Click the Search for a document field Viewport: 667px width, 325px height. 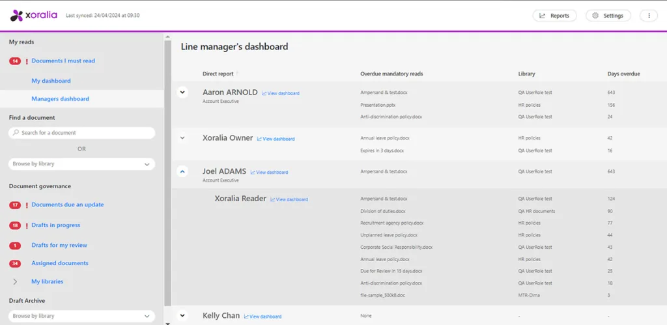[81, 133]
